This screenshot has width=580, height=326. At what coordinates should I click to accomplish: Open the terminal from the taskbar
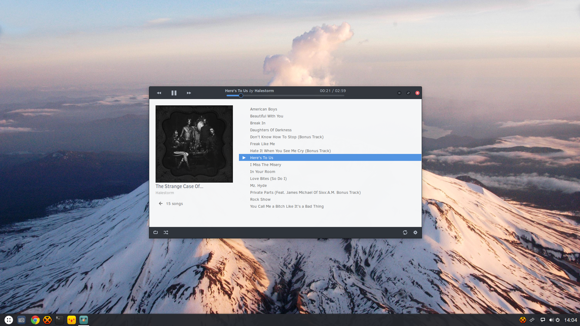click(x=60, y=320)
